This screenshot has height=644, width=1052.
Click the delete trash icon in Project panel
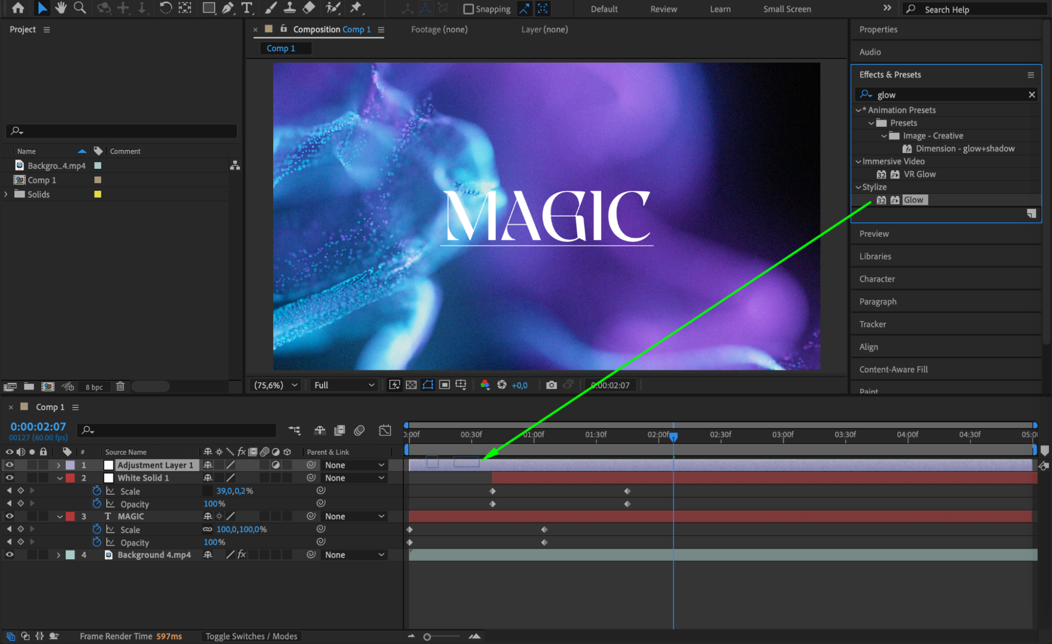coord(120,386)
